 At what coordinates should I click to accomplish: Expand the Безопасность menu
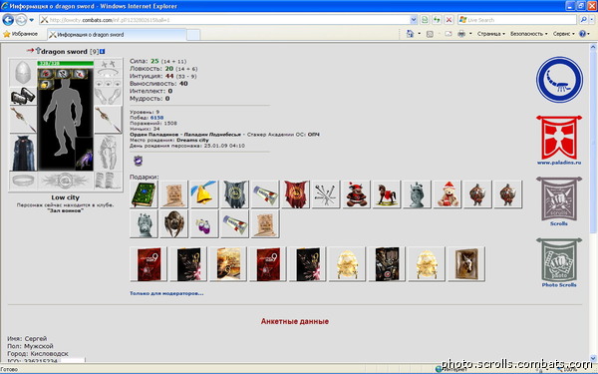coord(528,34)
